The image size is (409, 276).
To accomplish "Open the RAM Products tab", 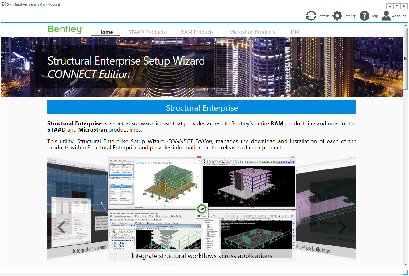I will coord(197,32).
